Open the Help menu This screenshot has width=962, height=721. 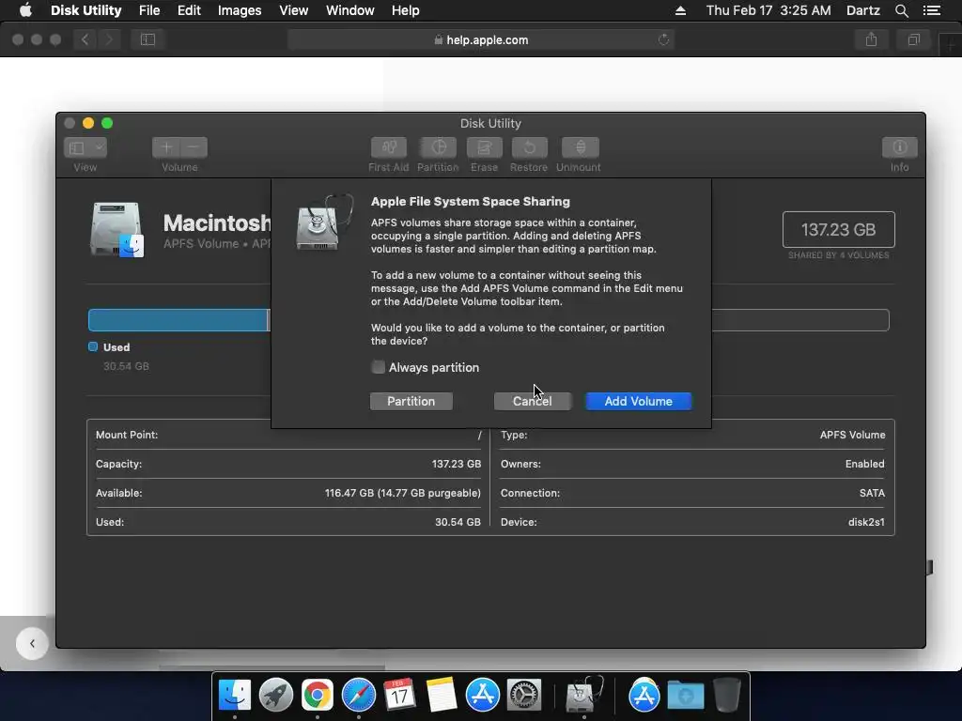tap(406, 10)
